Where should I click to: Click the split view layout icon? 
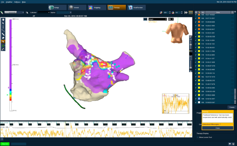(x=145, y=19)
